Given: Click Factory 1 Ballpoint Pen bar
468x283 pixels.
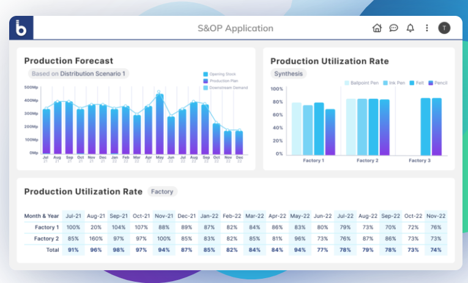Looking at the screenshot, I should click(x=296, y=129).
